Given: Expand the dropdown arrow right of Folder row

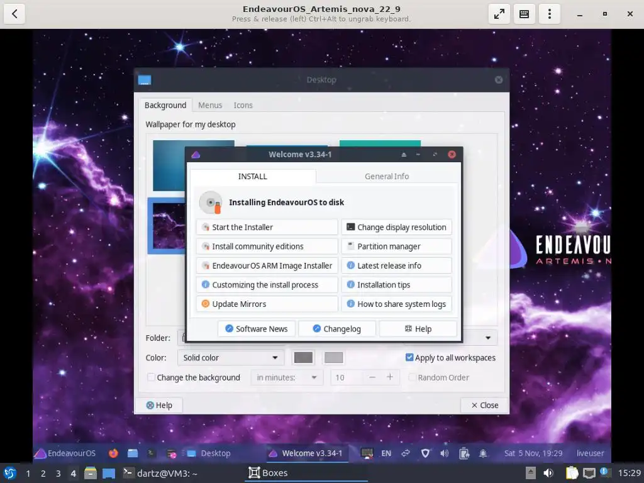Looking at the screenshot, I should [488, 338].
